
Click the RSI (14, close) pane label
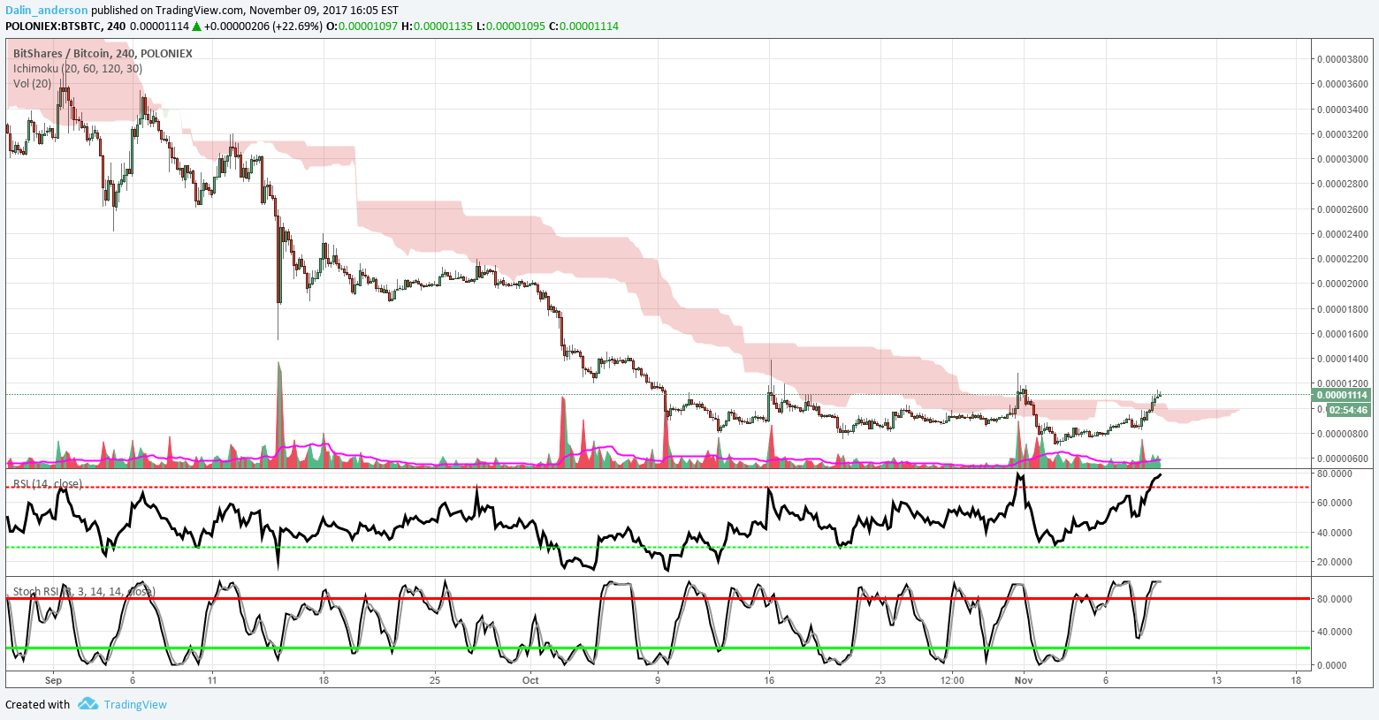(x=48, y=483)
